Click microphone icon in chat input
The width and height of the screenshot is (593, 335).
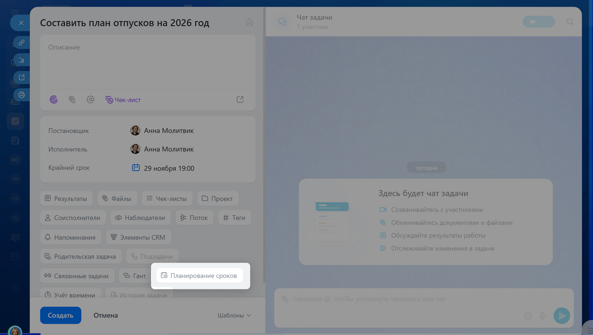tap(542, 316)
